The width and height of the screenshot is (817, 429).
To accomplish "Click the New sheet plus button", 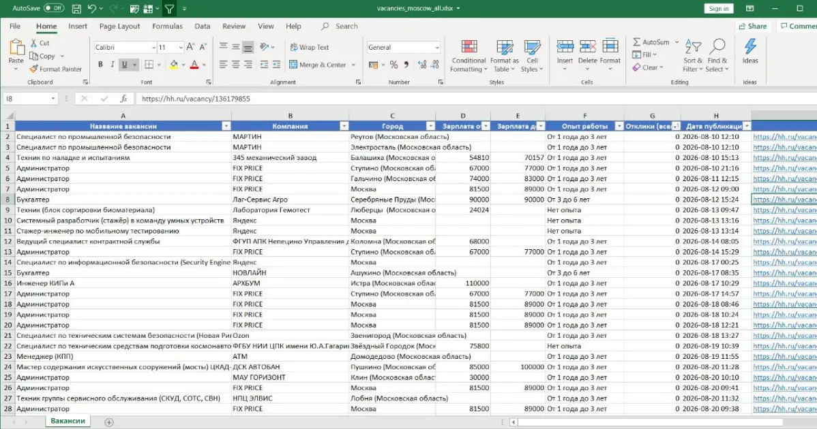I will point(109,422).
